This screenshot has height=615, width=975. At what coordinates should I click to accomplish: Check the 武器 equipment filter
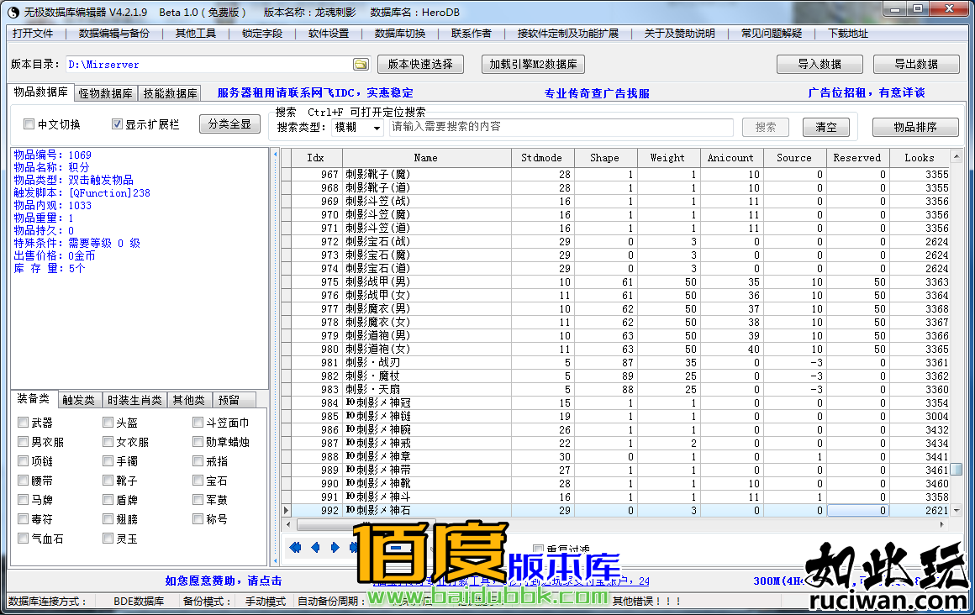23,422
